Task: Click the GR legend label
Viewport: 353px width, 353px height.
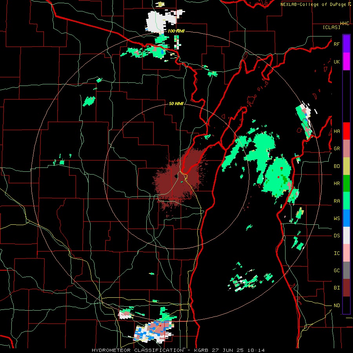Action: [337, 149]
